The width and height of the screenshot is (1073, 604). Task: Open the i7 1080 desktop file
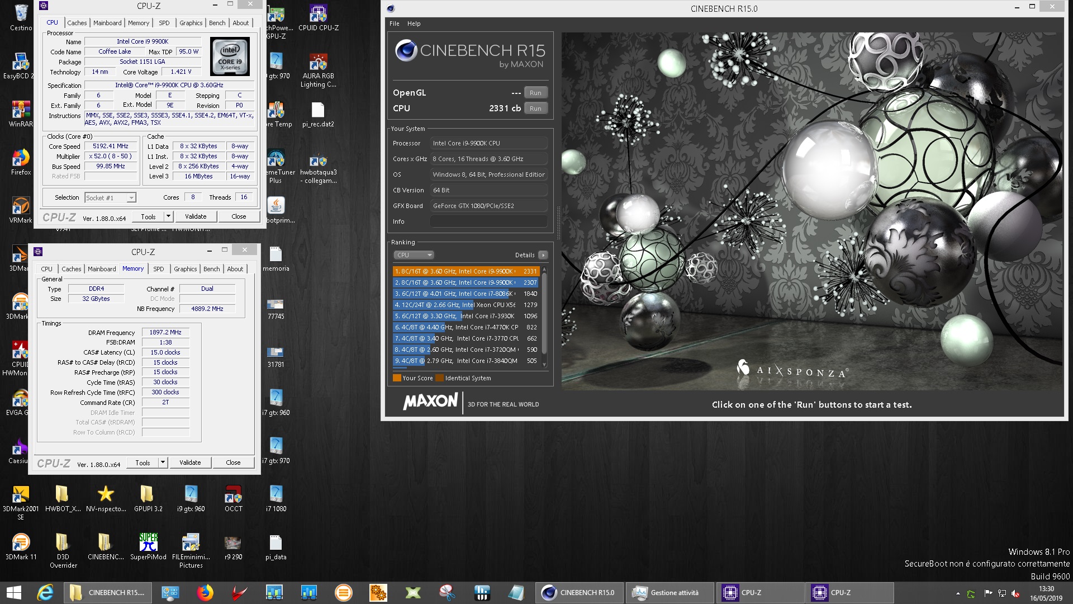276,499
